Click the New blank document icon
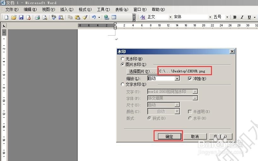The image size is (258, 161). [x=6, y=17]
